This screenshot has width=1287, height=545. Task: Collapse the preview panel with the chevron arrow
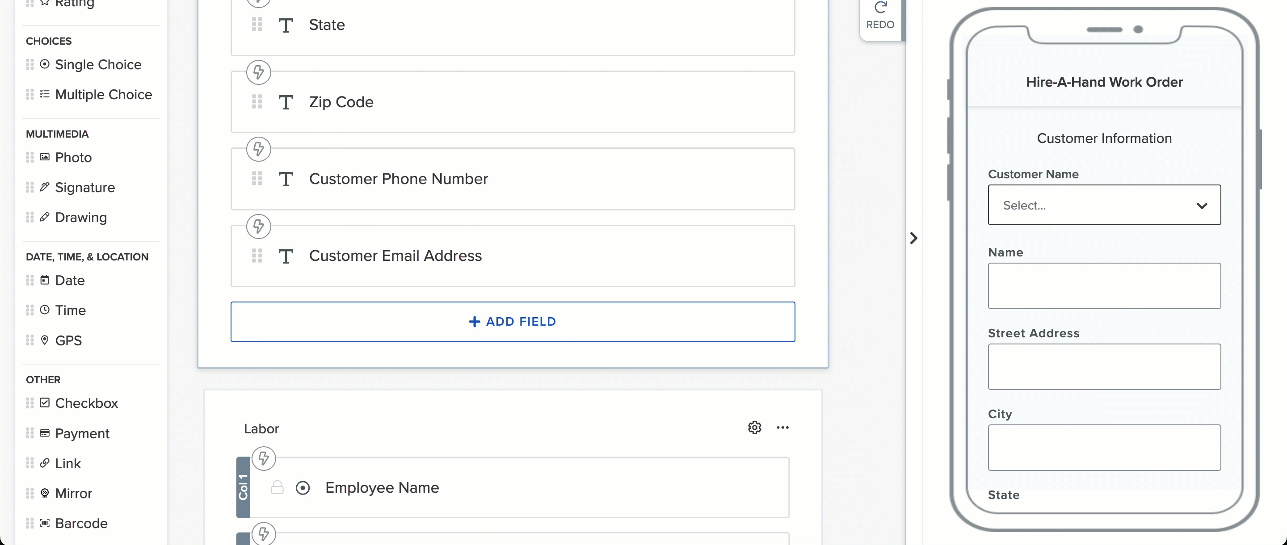(913, 238)
